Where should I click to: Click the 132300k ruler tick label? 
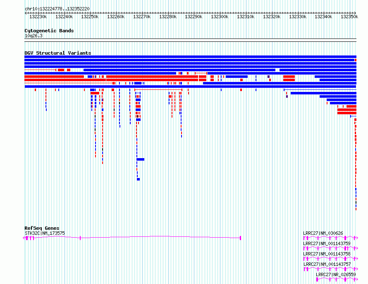pos(220,17)
